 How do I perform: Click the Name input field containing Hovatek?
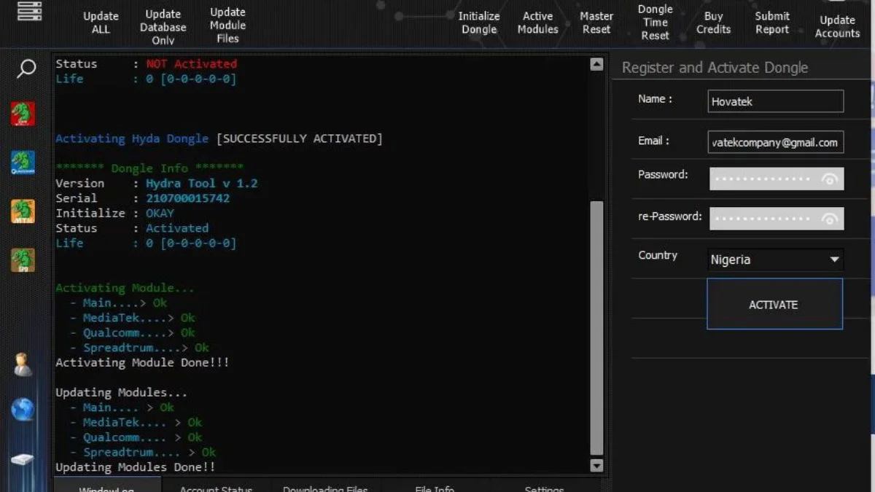775,101
